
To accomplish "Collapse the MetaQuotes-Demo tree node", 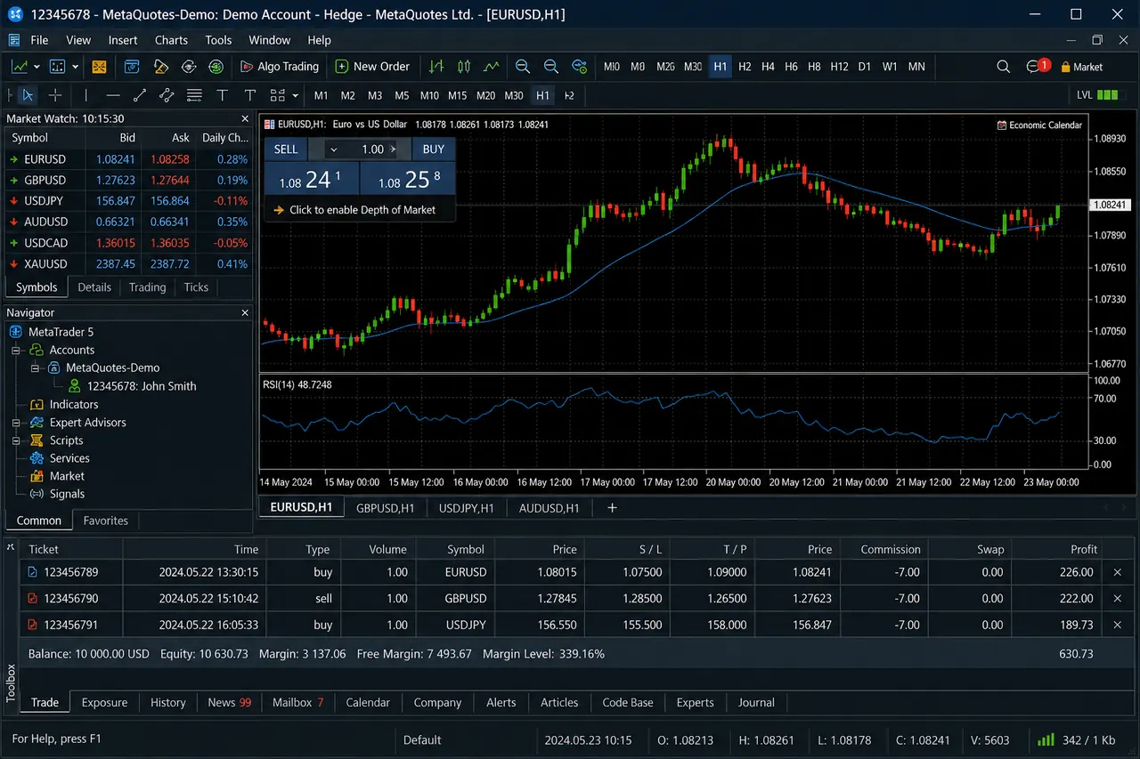I will [36, 368].
